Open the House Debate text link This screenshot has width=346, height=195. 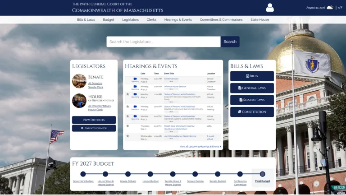(x=128, y=181)
